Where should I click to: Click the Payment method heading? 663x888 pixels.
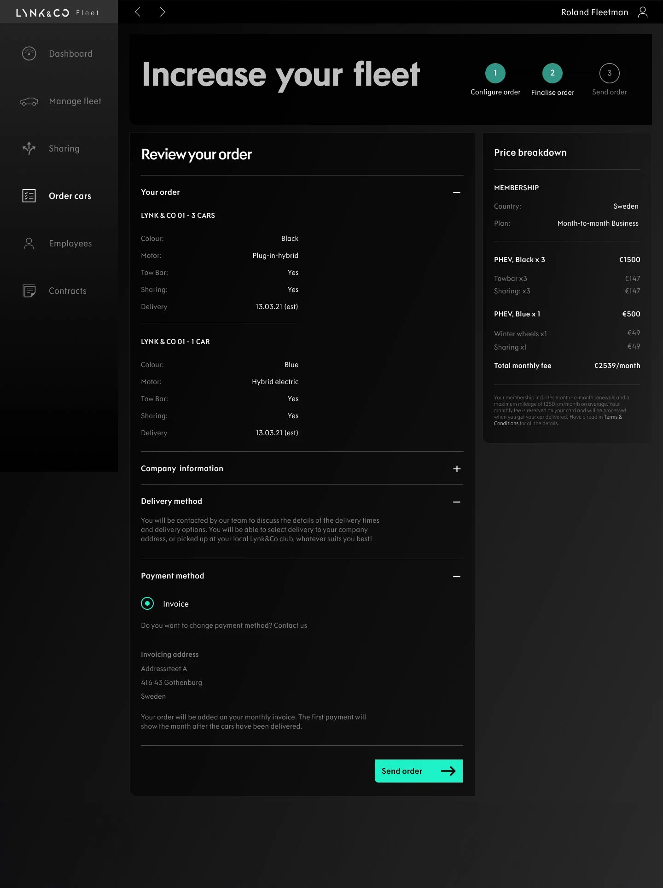tap(172, 576)
